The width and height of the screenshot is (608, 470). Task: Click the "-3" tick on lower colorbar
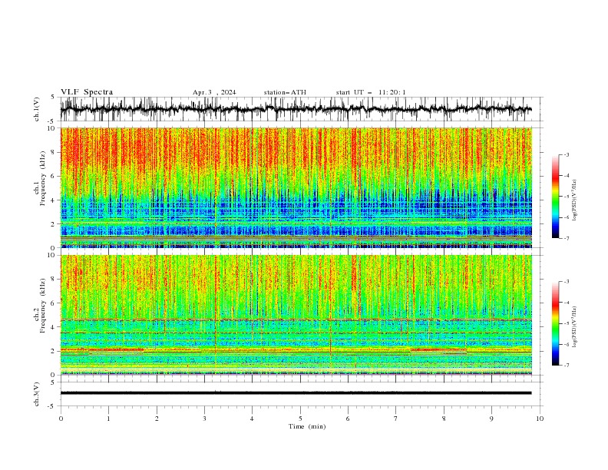tap(567, 282)
